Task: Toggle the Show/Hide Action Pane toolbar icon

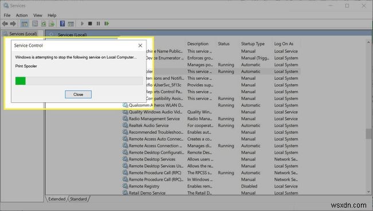Action: point(71,23)
